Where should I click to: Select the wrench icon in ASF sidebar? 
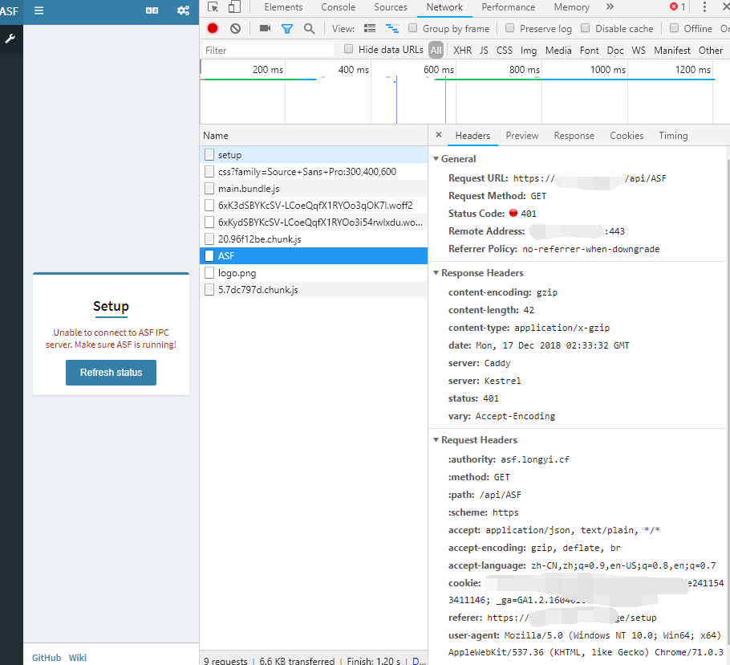click(x=10, y=39)
